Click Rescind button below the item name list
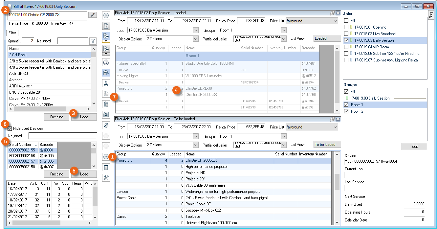The height and width of the screenshot is (229, 437). pos(57,117)
